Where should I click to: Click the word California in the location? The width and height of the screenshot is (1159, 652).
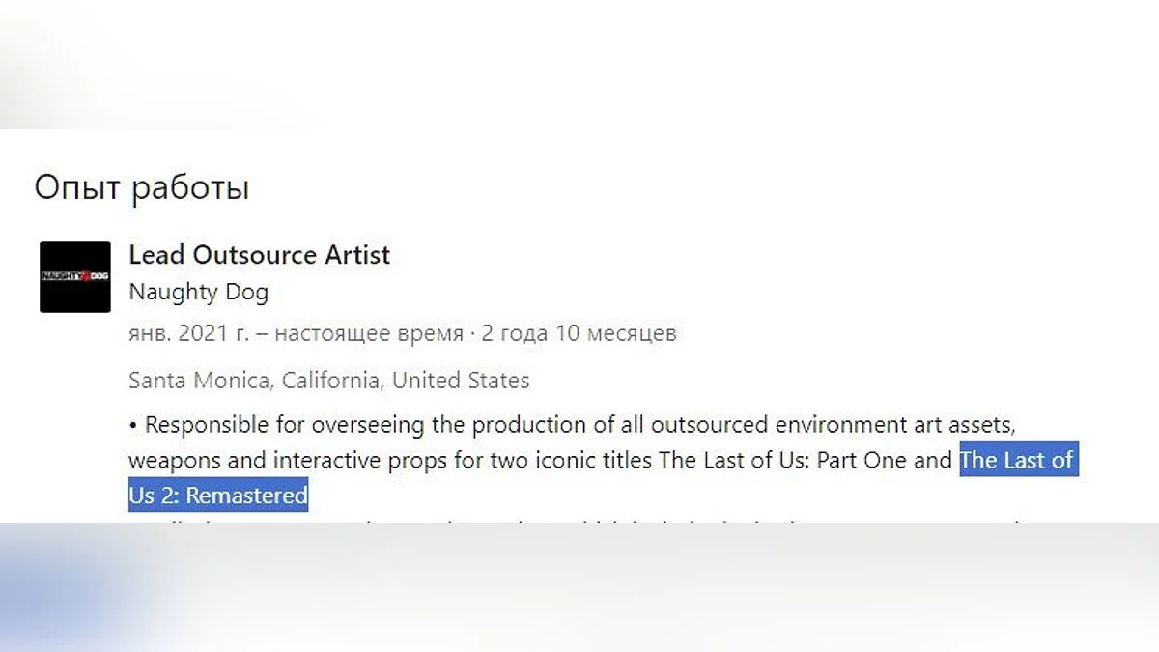[x=333, y=381]
